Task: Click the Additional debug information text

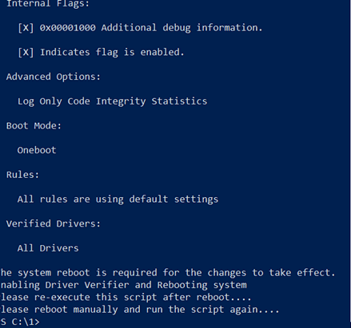Action: click(x=181, y=28)
